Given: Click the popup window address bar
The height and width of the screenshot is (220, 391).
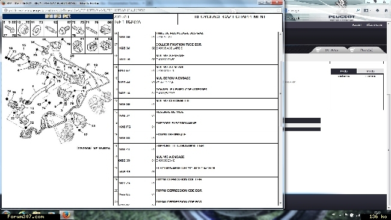Looking at the screenshot, I should (142, 10).
